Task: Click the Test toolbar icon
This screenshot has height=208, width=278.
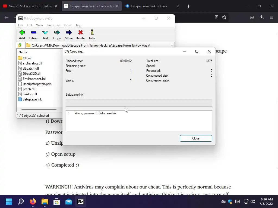Action: (45, 35)
